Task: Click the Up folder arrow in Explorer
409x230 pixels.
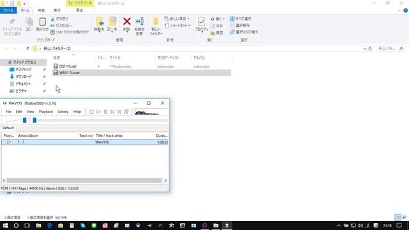Action: (27, 49)
